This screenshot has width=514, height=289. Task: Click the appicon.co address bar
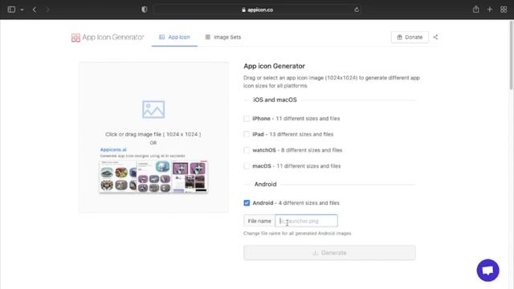point(257,10)
